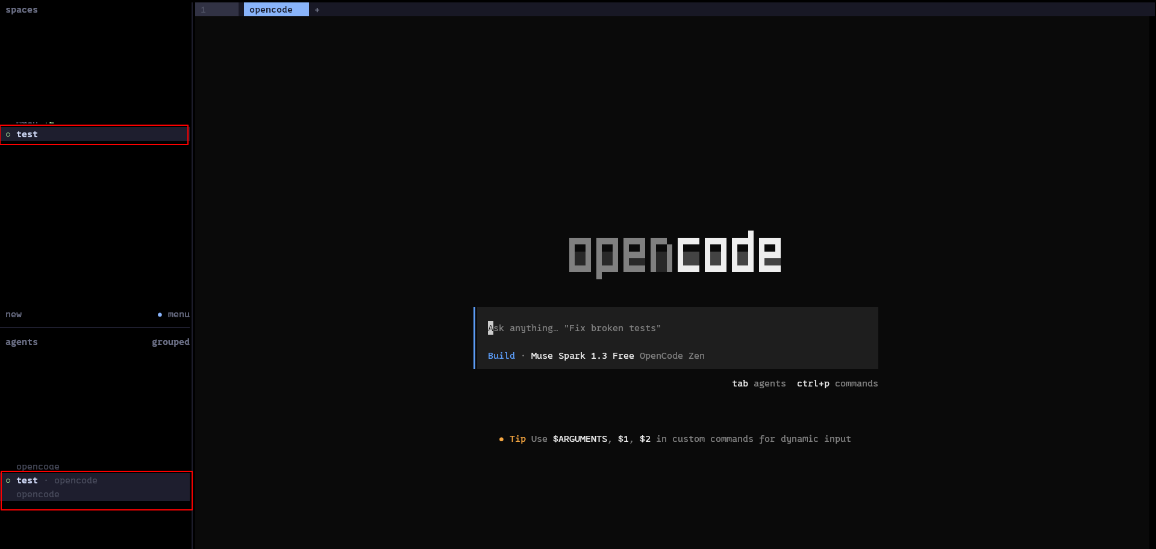Click the opencode pixel logo
The width and height of the screenshot is (1156, 549).
tap(675, 255)
